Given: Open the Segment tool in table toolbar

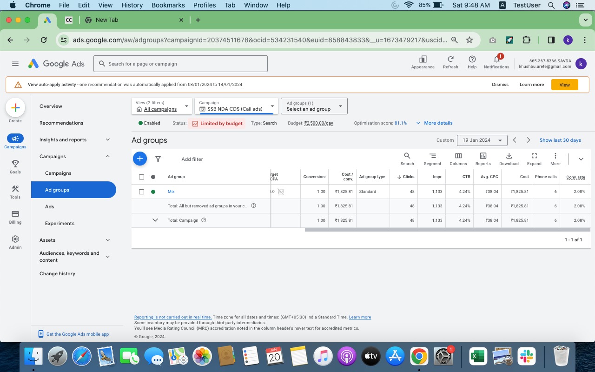Looking at the screenshot, I should (432, 159).
